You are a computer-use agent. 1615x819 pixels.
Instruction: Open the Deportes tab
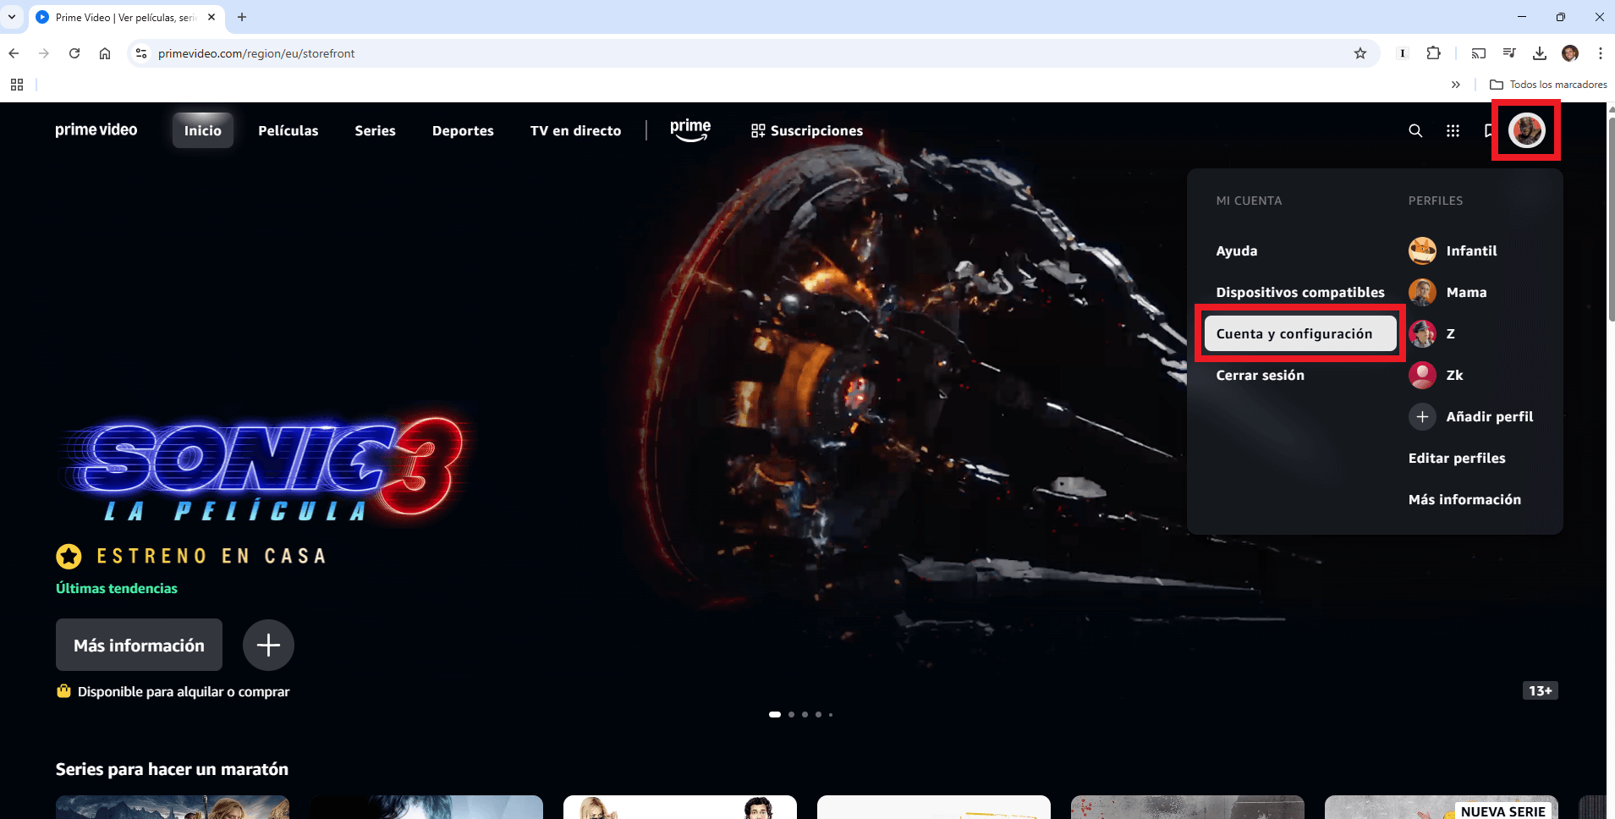[463, 130]
